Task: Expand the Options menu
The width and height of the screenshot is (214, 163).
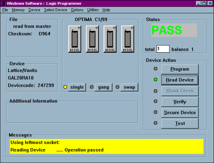Action: point(77,10)
